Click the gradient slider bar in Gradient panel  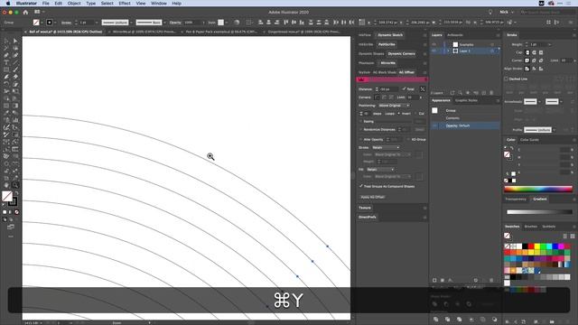coord(539,212)
